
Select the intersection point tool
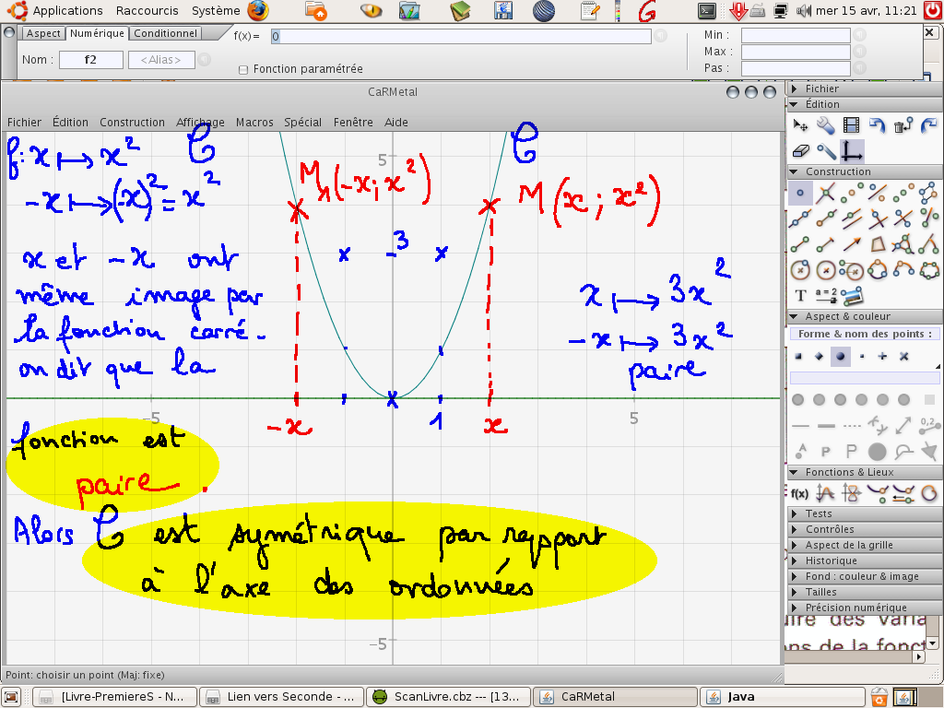point(826,193)
